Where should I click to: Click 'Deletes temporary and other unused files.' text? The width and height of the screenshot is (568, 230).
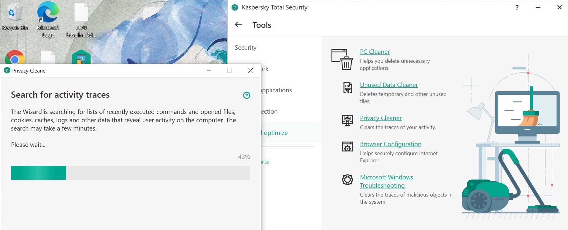[403, 98]
